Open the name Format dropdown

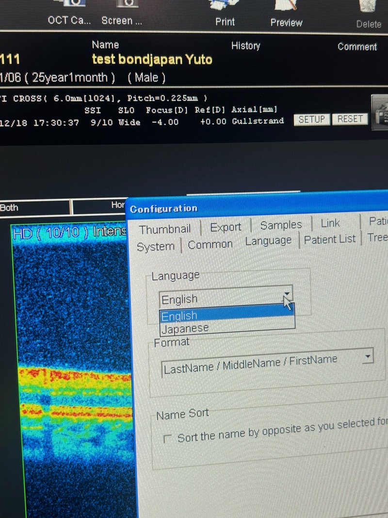point(368,357)
